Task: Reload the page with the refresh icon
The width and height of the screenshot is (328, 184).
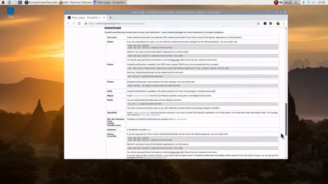Action: [79, 24]
